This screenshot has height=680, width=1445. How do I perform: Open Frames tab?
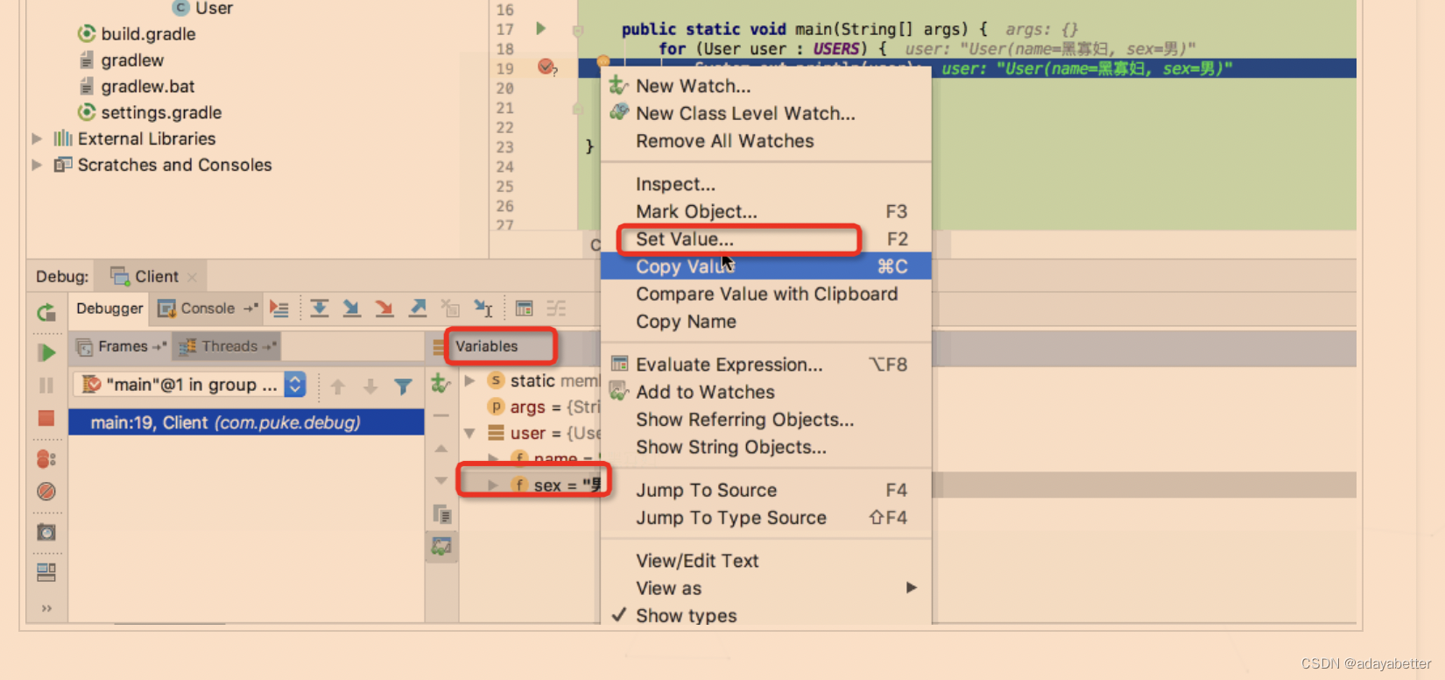pos(122,346)
